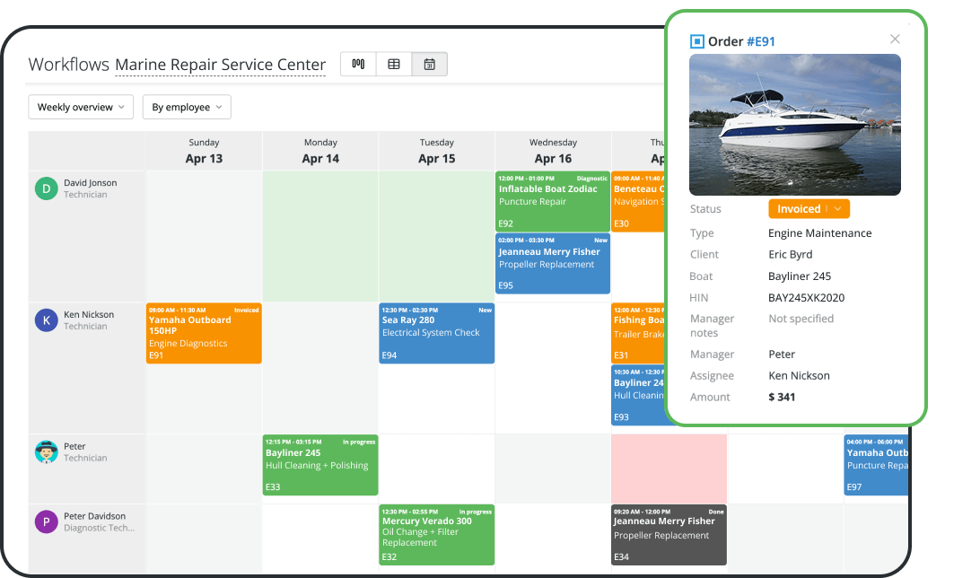Open the Mercury Verado 300 order card
Viewport: 980px width, 578px height.
point(436,535)
